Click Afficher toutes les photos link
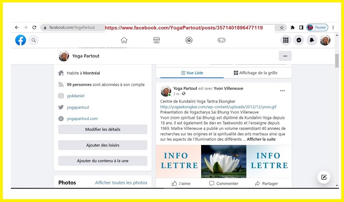Viewport: 344px width, 202px height. point(121,183)
